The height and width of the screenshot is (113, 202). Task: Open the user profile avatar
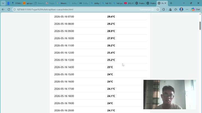click(181, 9)
